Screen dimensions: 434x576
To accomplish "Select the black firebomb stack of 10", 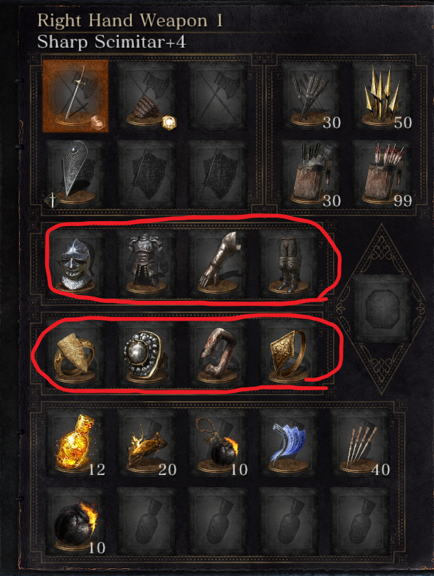I will pyautogui.click(x=75, y=522).
